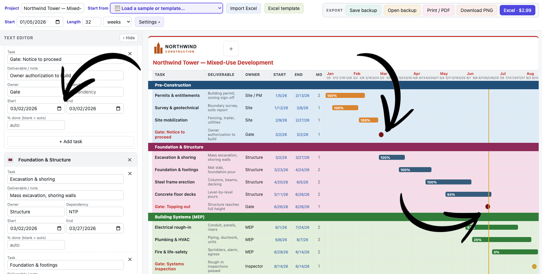This screenshot has height=274, width=542.
Task: Click the Pre-Construction section header
Action: [x=343, y=85]
